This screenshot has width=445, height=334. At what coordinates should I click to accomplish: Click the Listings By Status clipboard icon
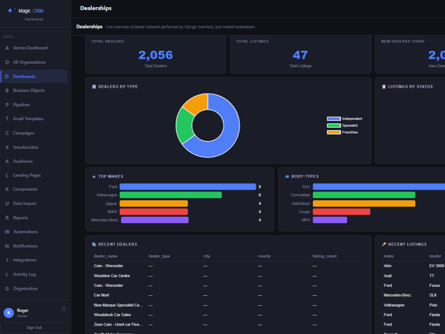click(384, 87)
